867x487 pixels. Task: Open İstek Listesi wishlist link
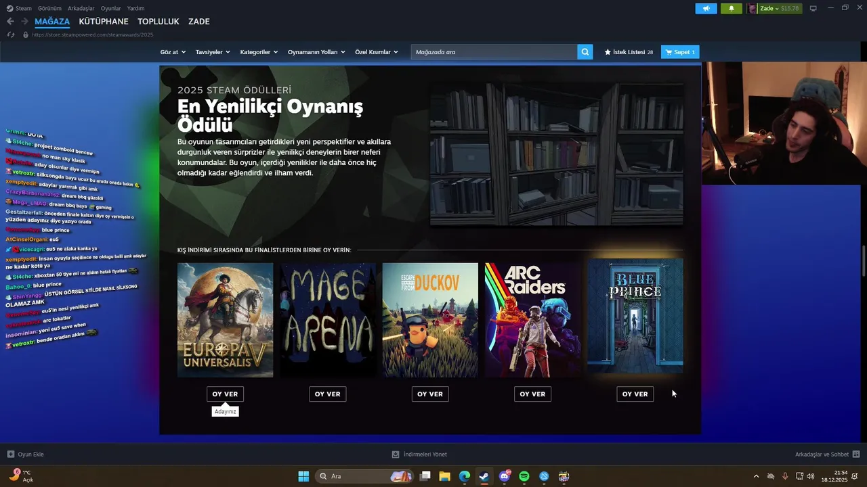click(x=629, y=52)
